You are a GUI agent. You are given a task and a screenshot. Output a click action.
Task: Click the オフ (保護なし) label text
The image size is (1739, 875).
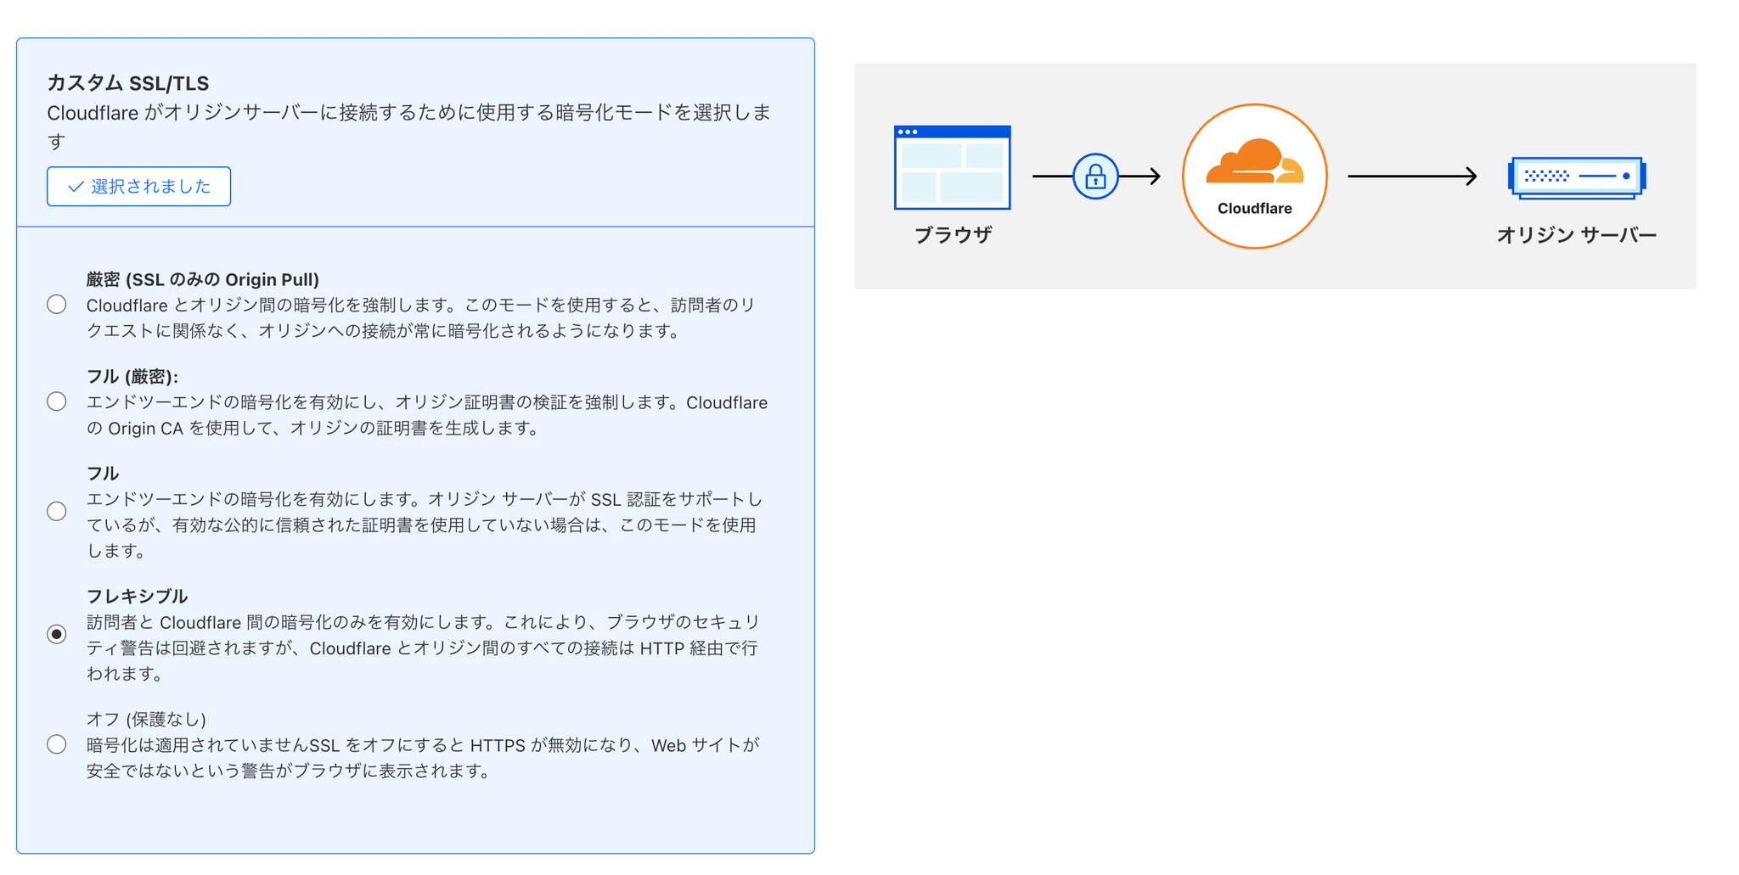click(x=146, y=719)
